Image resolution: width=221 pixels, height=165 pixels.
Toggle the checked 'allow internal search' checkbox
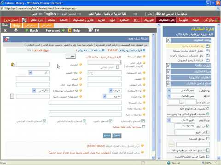point(84,121)
